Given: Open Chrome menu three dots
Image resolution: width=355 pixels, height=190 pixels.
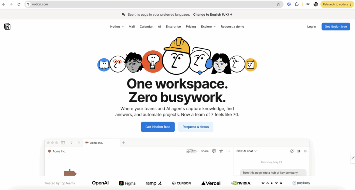Looking at the screenshot, I should [351, 4].
